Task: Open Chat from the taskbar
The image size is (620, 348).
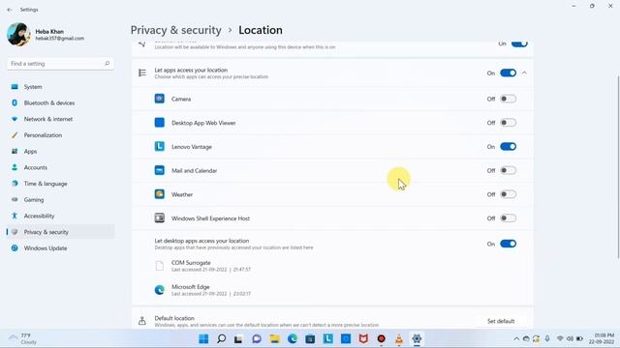Action: [257, 339]
